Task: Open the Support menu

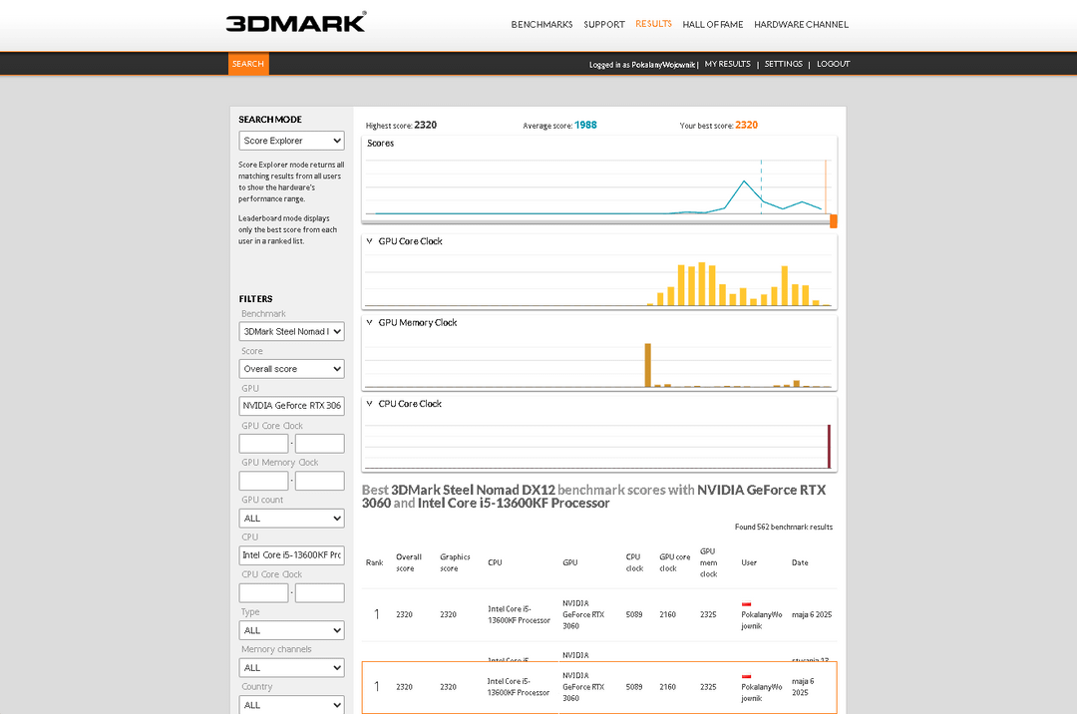Action: pyautogui.click(x=604, y=25)
